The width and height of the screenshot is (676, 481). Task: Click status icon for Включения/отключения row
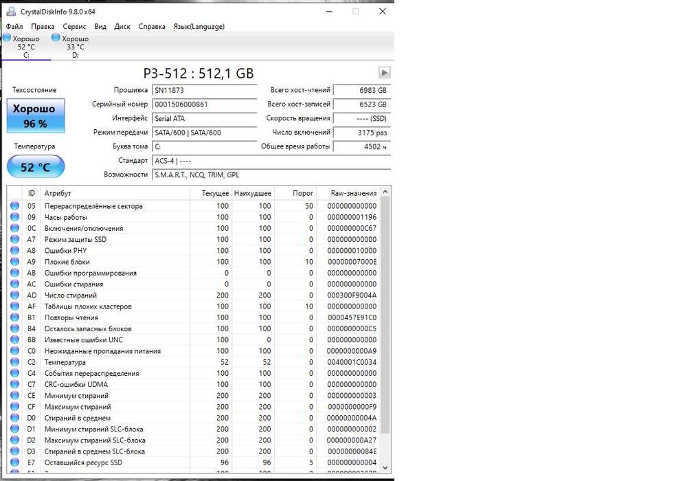tap(14, 228)
